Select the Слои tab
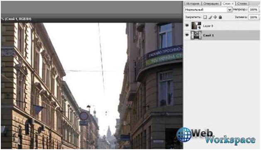This screenshot has height=150, width=261. [x=227, y=3]
